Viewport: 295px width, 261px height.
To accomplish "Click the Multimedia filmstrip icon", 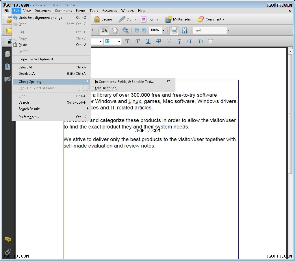I will [168, 19].
